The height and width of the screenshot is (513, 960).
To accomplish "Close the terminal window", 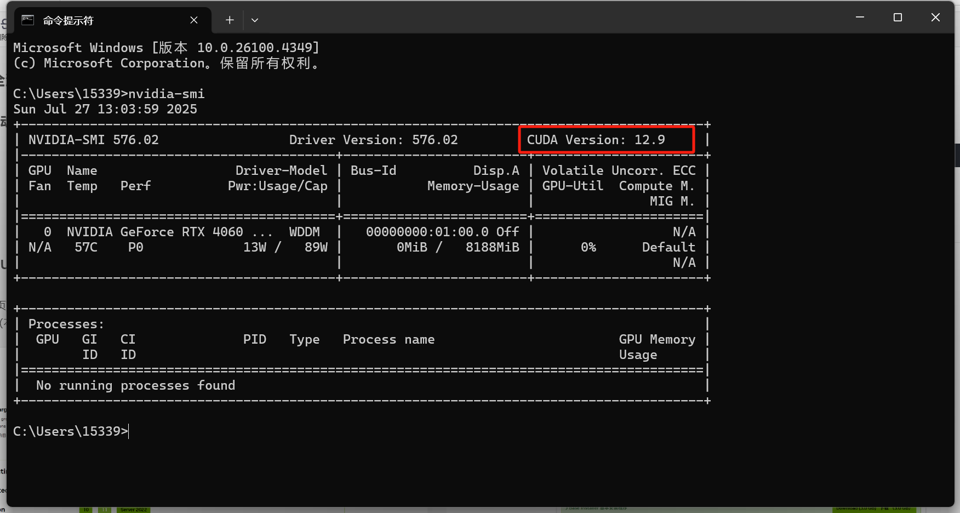I will pyautogui.click(x=935, y=18).
